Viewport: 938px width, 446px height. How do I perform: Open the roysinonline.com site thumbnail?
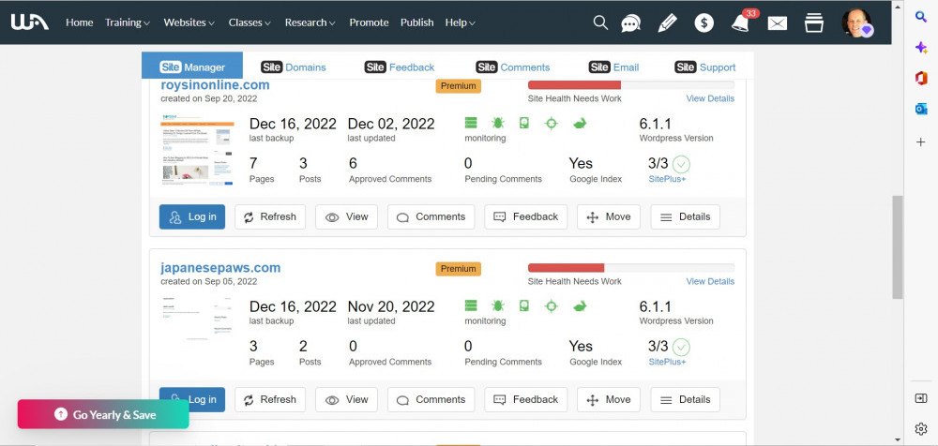[x=197, y=151]
